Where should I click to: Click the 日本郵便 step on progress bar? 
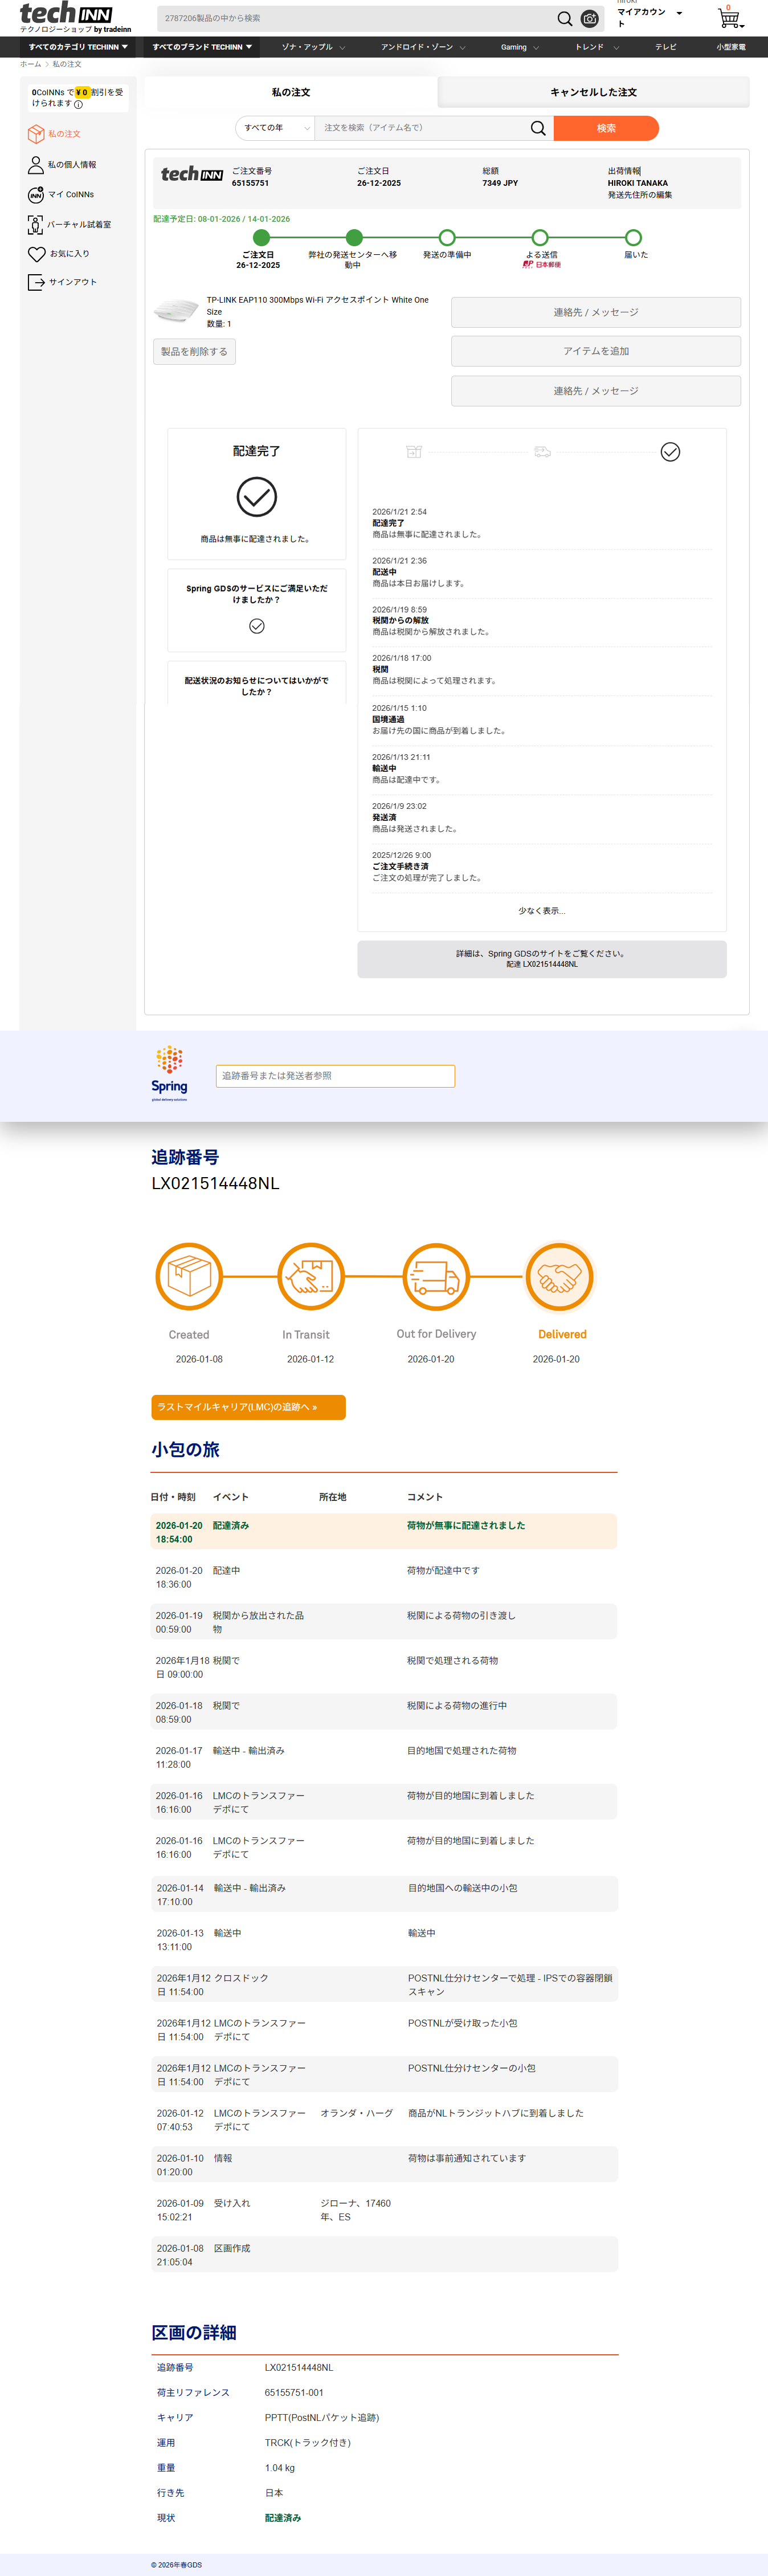pos(540,238)
